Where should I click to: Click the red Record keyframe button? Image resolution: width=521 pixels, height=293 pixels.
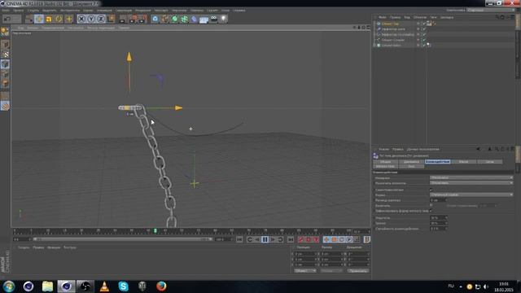pos(301,239)
